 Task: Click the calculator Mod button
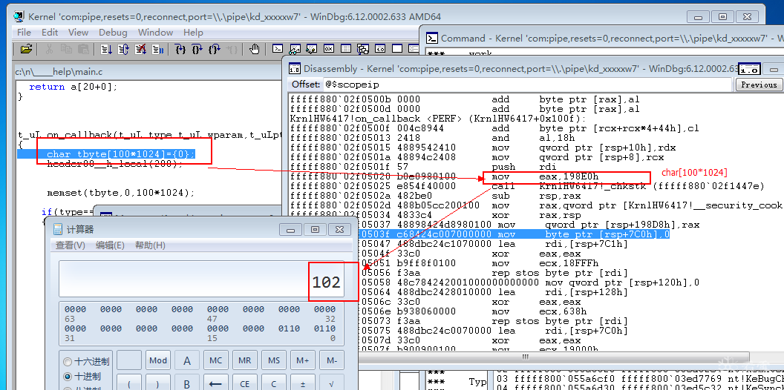click(158, 360)
